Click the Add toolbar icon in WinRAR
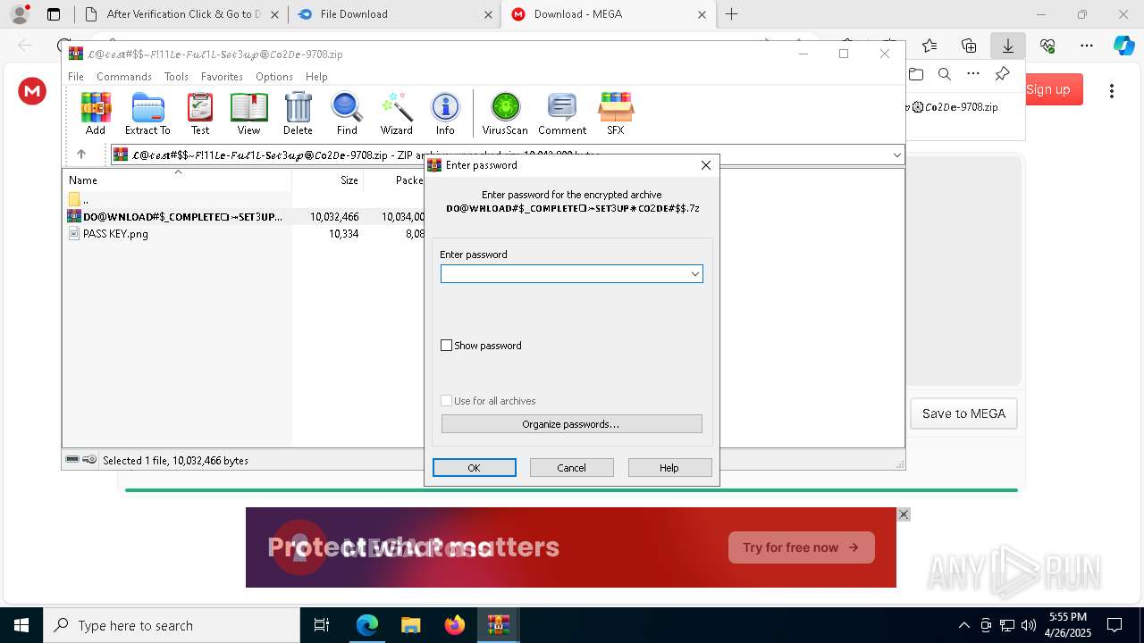Screen dimensions: 1144x643 point(96,113)
